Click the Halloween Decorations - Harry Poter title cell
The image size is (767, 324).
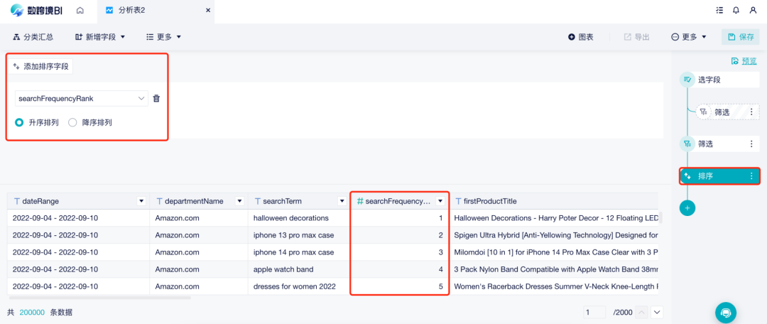[x=554, y=218]
